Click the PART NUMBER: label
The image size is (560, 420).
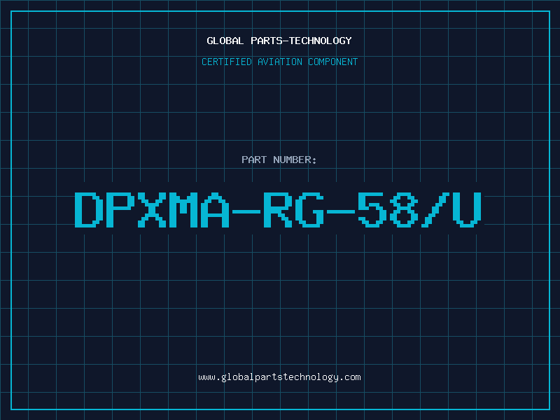(x=279, y=160)
